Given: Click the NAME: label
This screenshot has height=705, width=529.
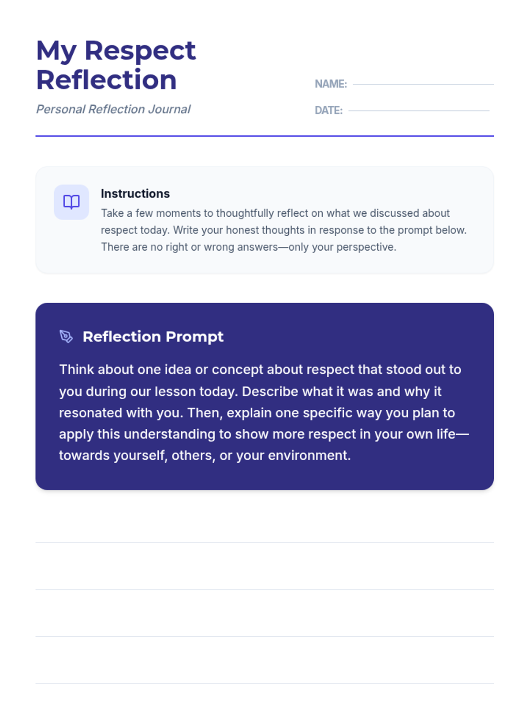Looking at the screenshot, I should (x=331, y=84).
